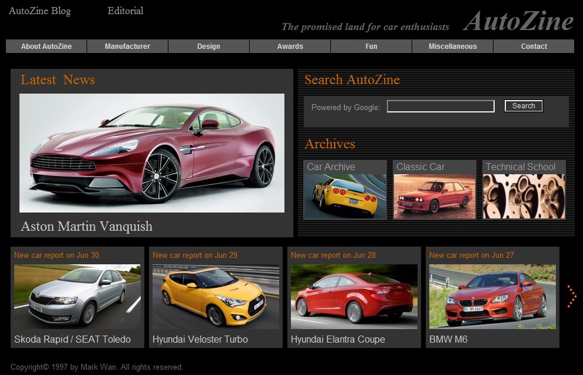Click the Hyundai Elantra Coupe title
This screenshot has height=375, width=583.
(x=338, y=339)
